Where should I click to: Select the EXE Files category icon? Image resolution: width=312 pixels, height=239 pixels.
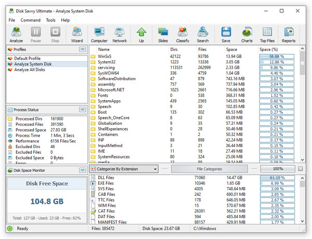pos(93,183)
